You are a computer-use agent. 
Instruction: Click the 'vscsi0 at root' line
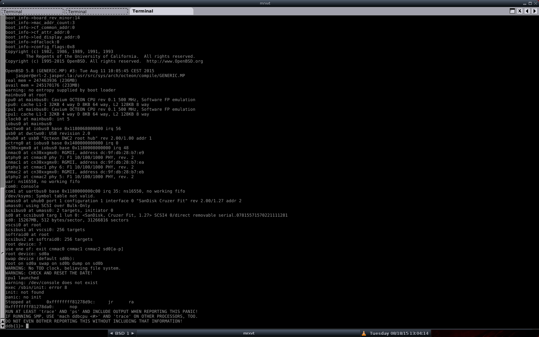pos(23,225)
